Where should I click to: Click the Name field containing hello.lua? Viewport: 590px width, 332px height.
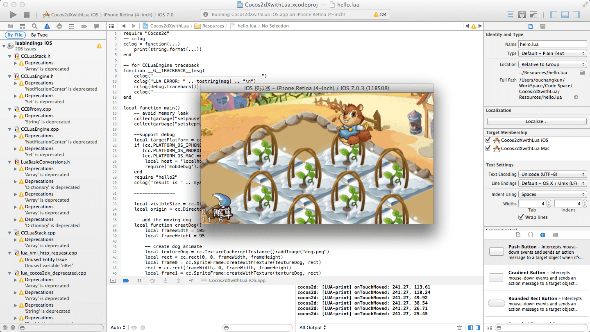coord(552,44)
